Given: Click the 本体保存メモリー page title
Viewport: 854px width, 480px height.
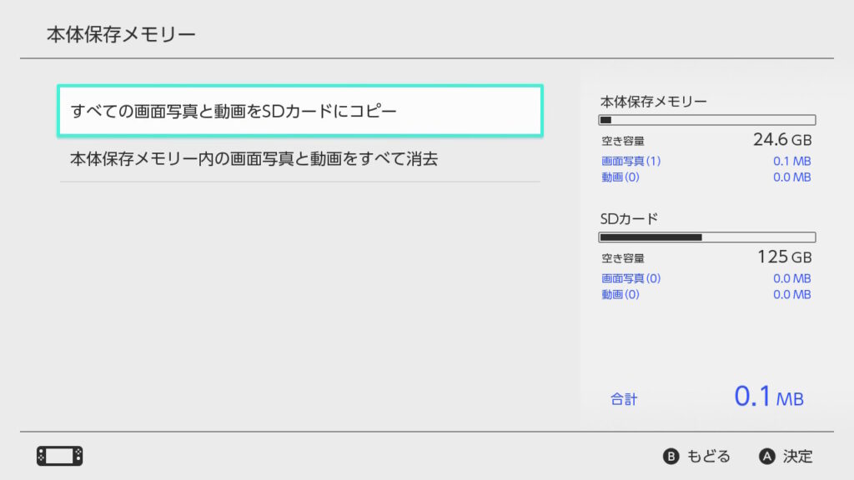Looking at the screenshot, I should click(x=121, y=34).
